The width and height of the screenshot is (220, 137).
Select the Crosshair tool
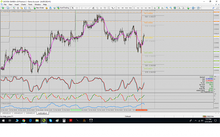click(77, 8)
